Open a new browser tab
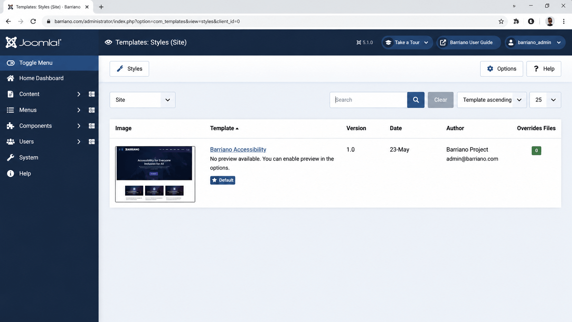Viewport: 572px width, 322px height. (101, 7)
